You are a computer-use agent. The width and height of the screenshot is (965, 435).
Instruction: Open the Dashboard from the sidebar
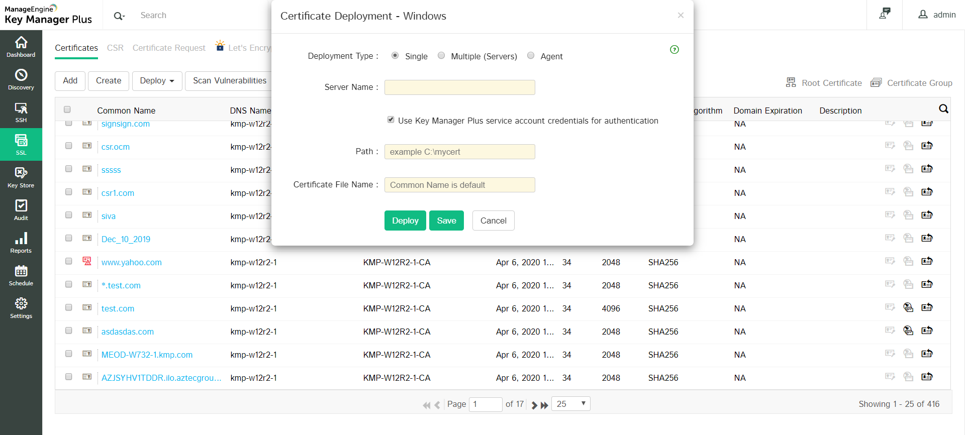[21, 47]
